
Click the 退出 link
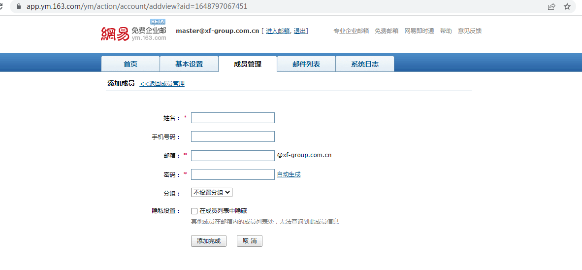299,31
